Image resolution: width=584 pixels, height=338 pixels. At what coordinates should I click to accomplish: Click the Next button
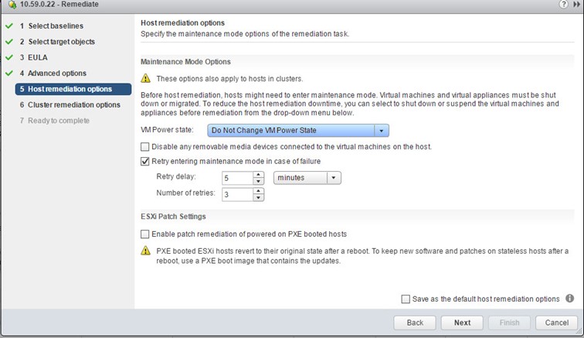pyautogui.click(x=462, y=323)
